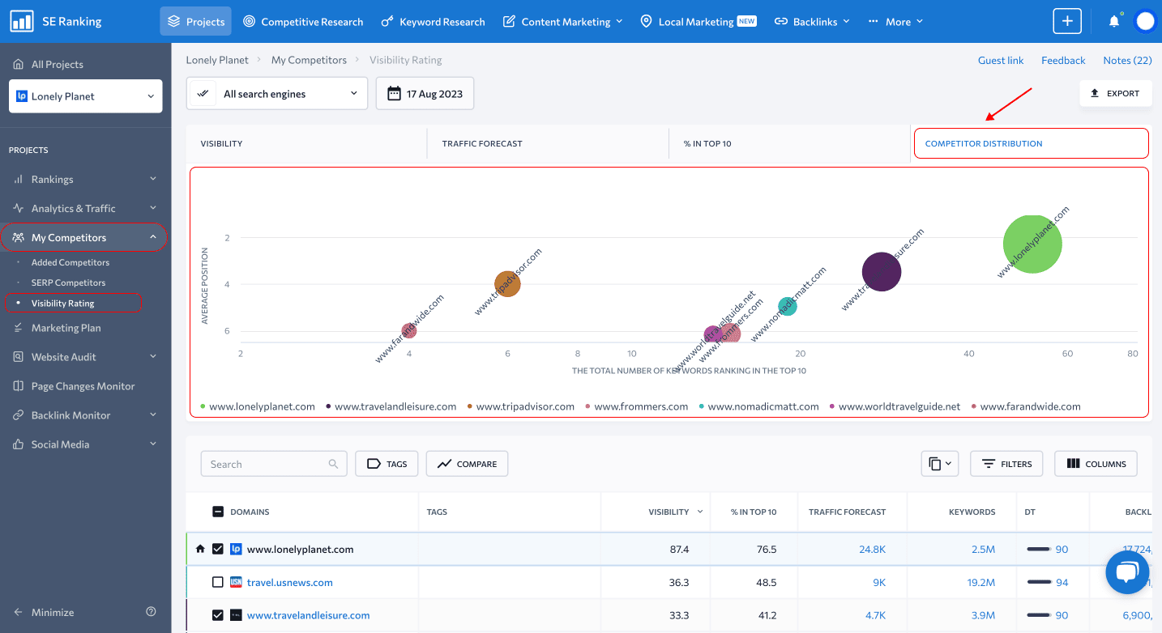Open the Lonely Planet project dropdown
The height and width of the screenshot is (633, 1162).
[86, 96]
